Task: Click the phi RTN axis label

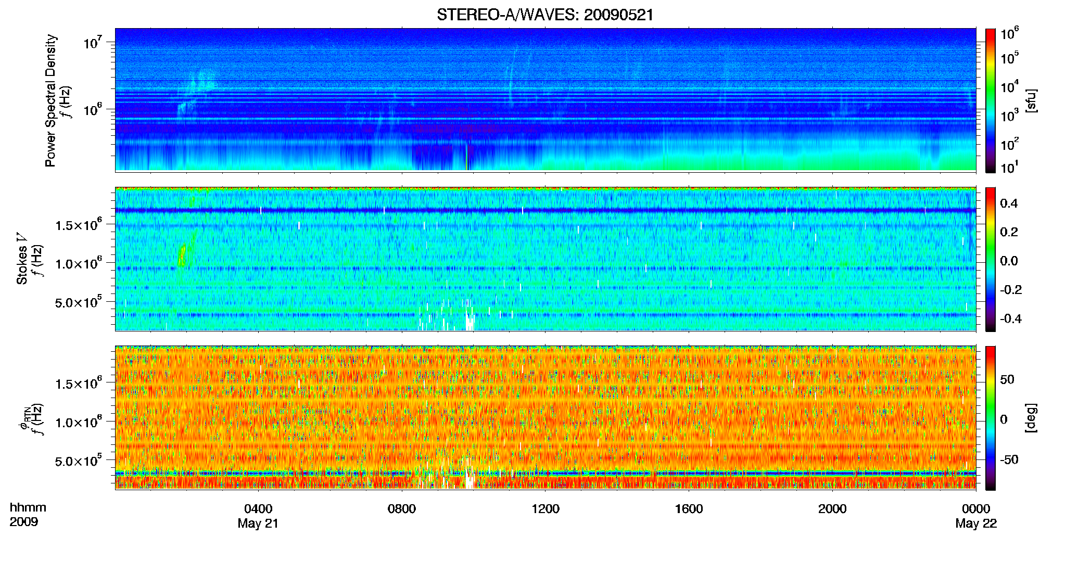Action: point(26,419)
